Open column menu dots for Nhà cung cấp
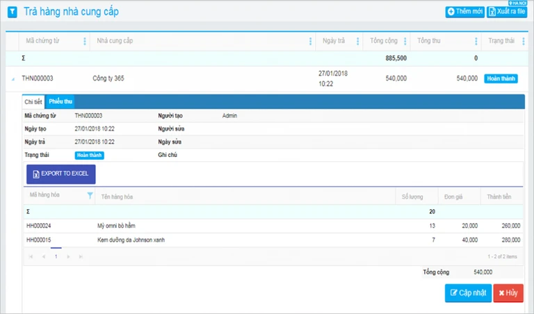This screenshot has width=534, height=314. (310, 41)
